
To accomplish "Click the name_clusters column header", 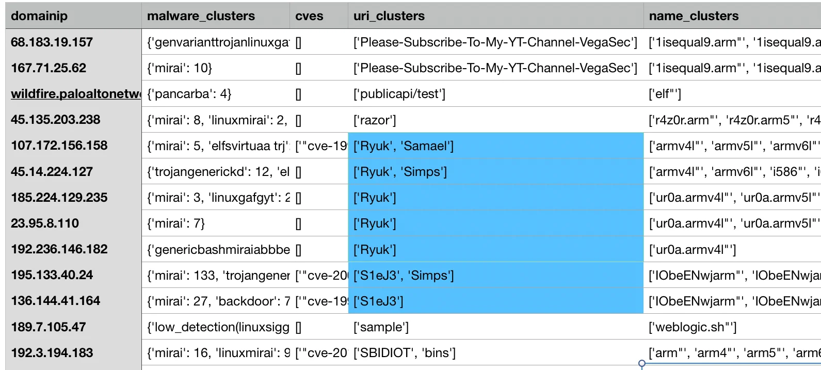I will point(732,15).
